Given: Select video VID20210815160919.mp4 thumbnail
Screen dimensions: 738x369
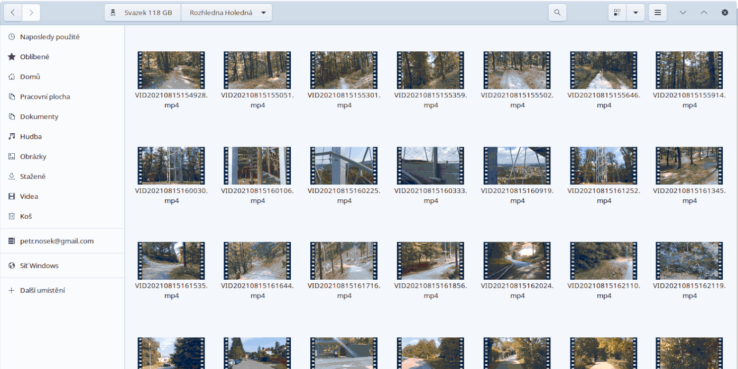Looking at the screenshot, I should pyautogui.click(x=517, y=165).
